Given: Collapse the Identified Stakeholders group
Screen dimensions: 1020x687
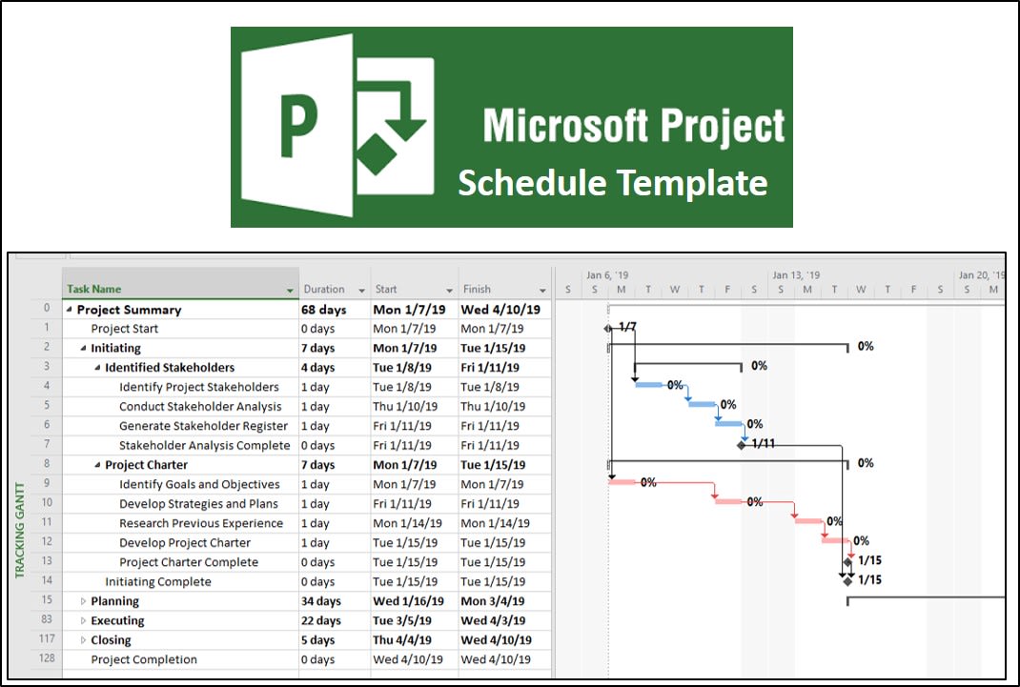Looking at the screenshot, I should (x=97, y=368).
